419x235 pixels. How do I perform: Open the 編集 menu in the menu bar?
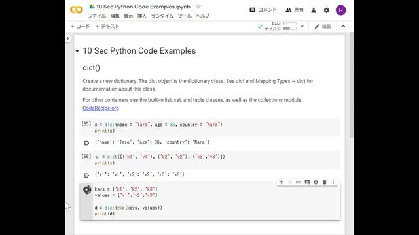click(115, 16)
